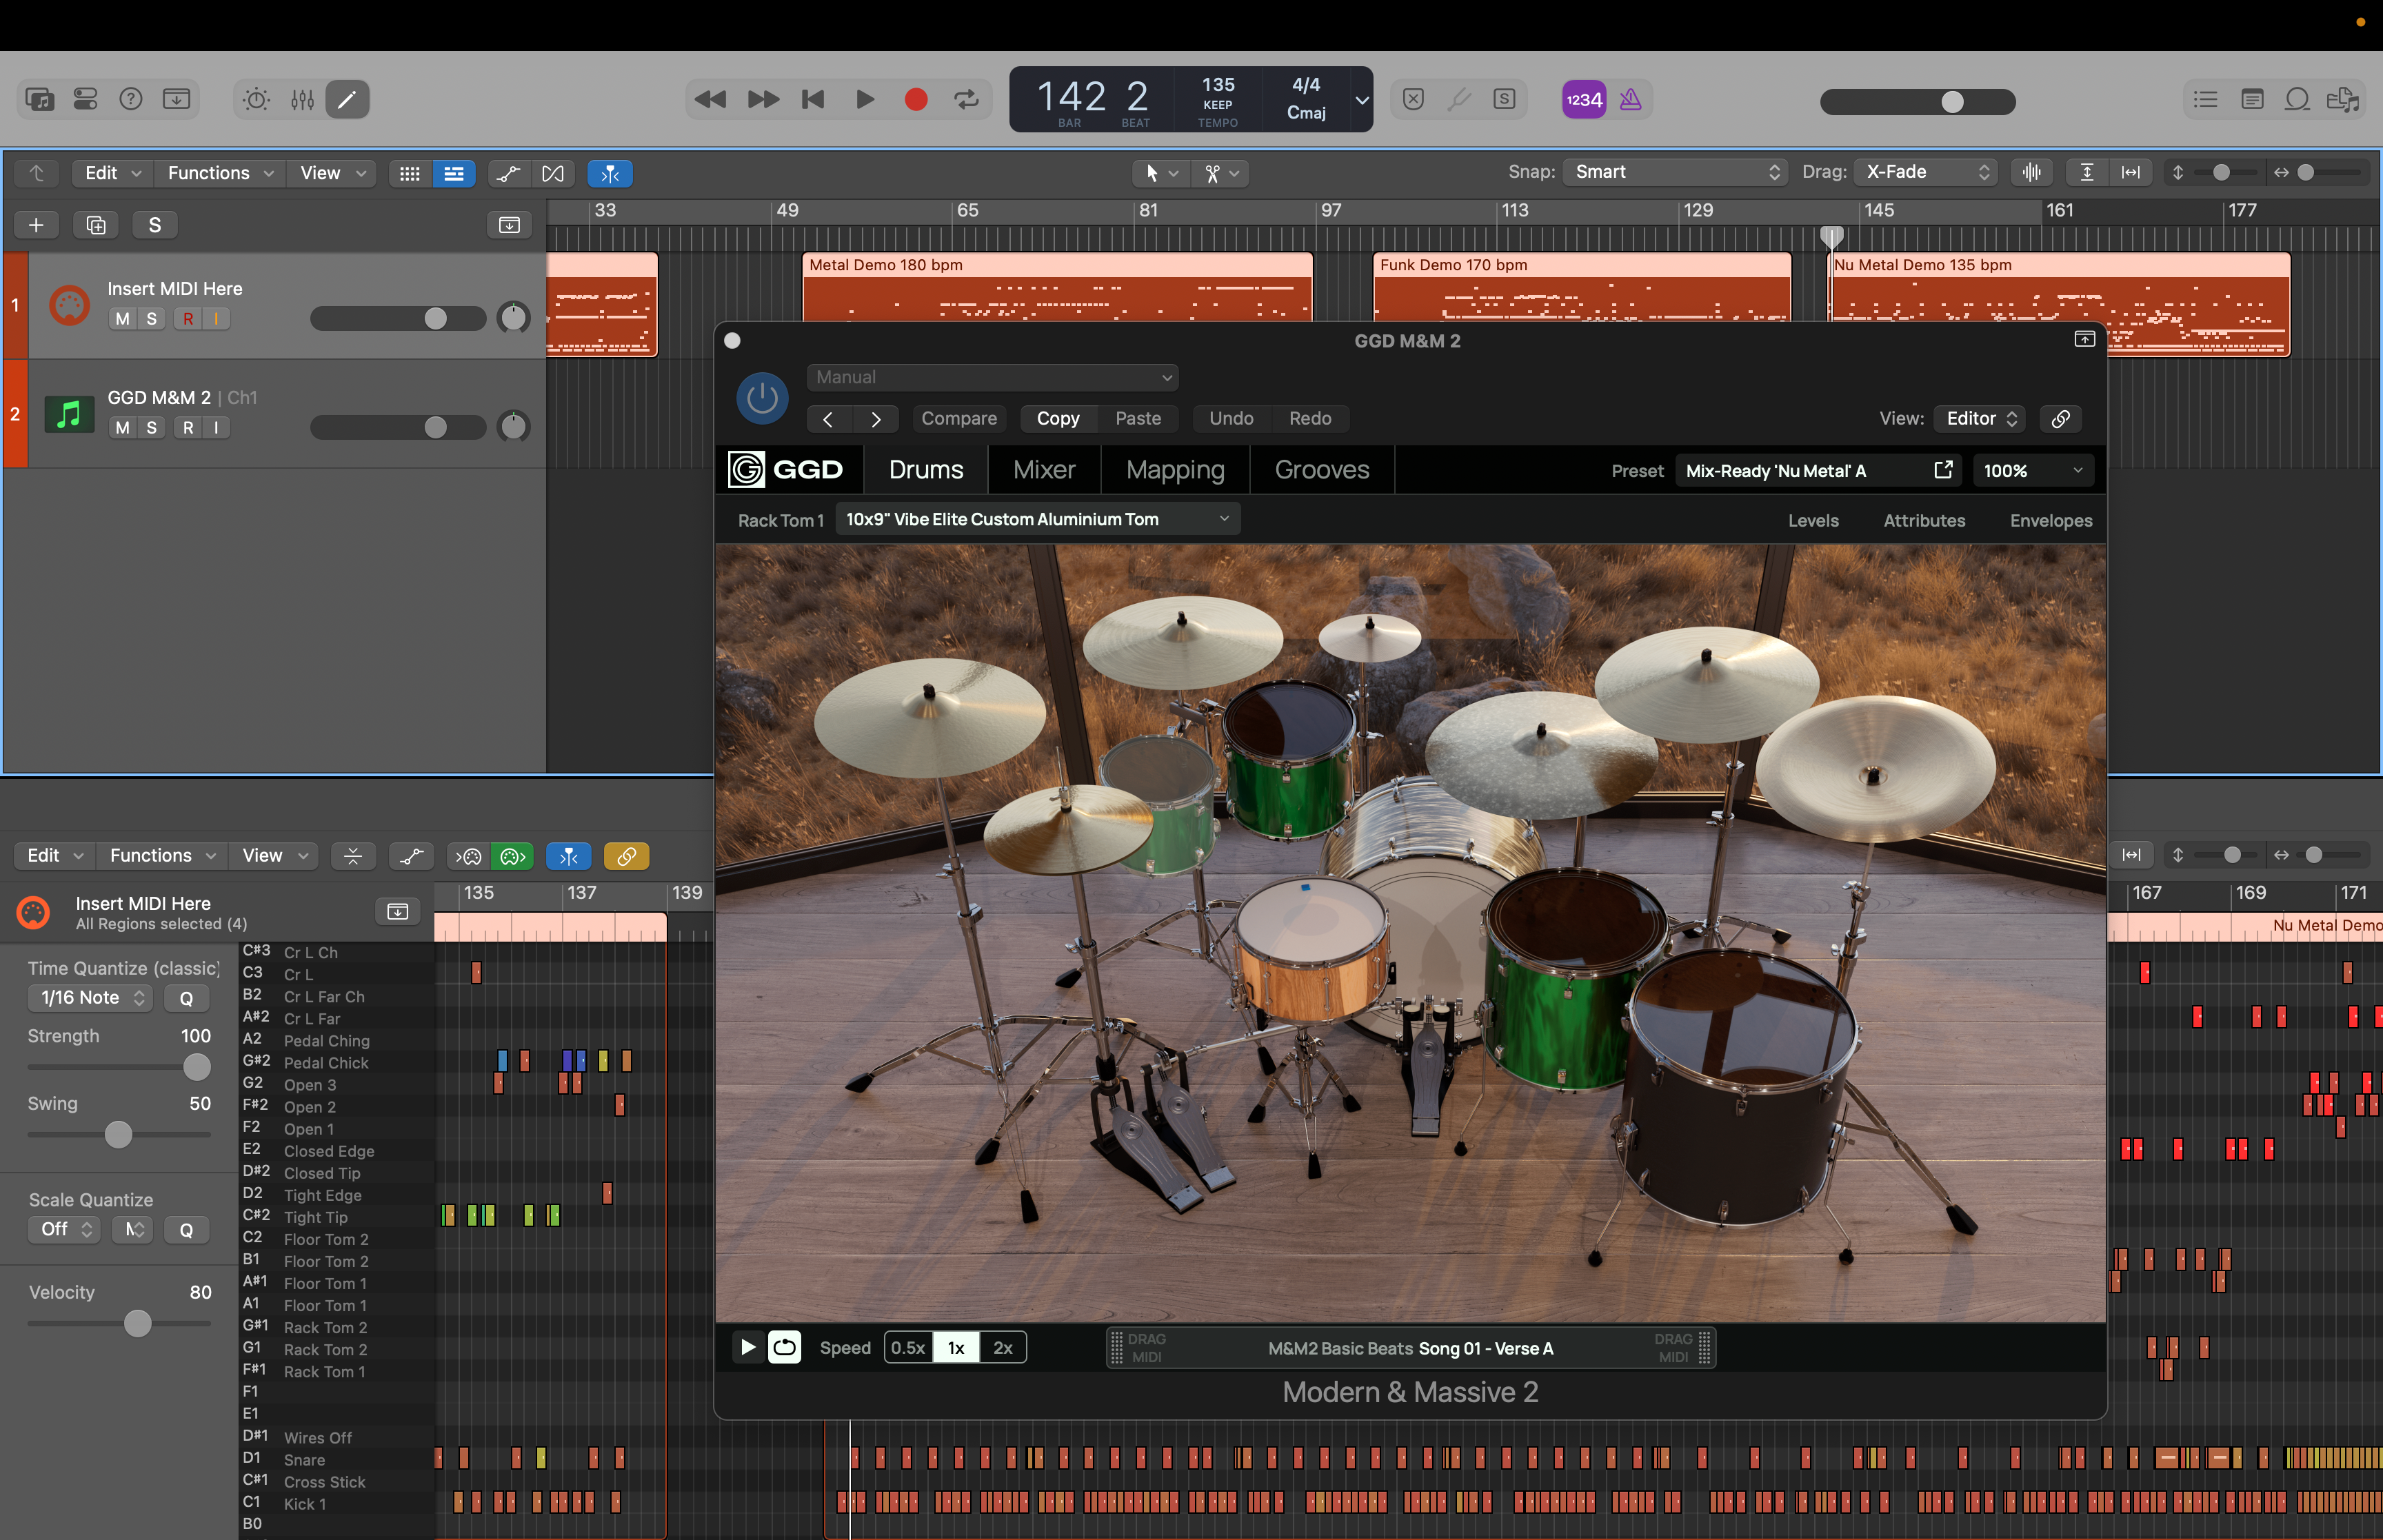
Task: Mute the Insert MIDI Here track
Action: point(122,318)
